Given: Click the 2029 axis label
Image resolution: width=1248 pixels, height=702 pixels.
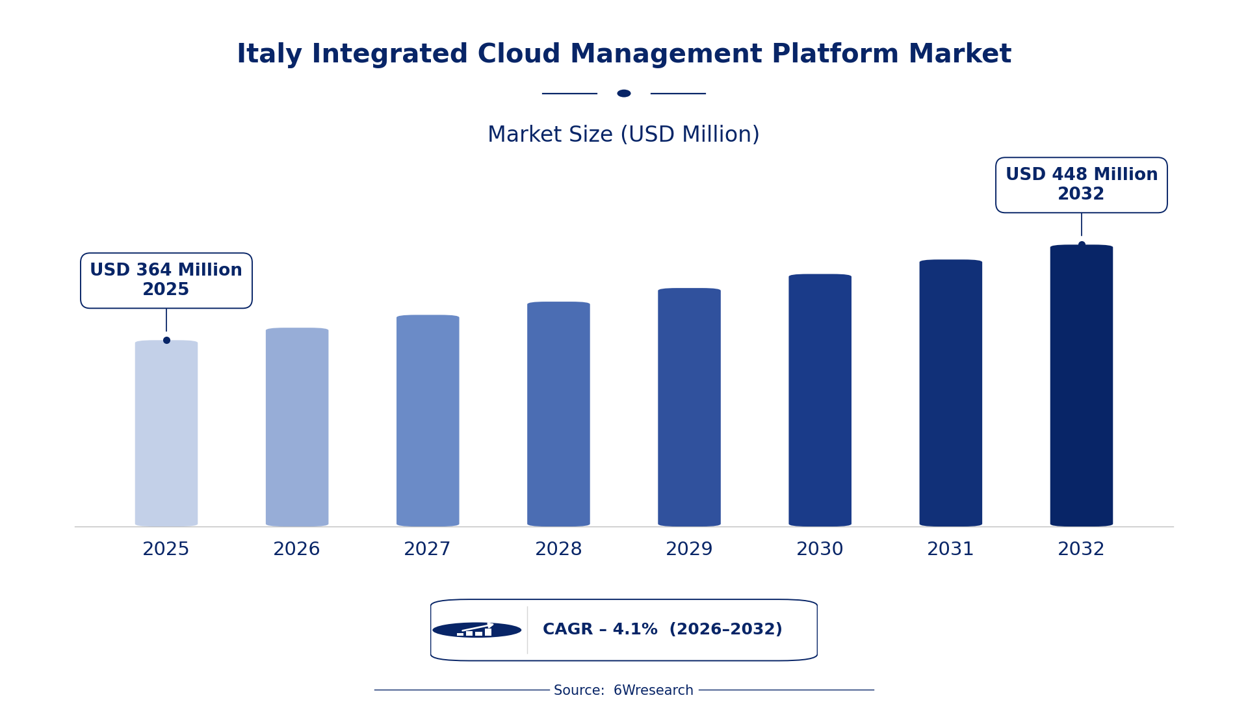Looking at the screenshot, I should [689, 549].
